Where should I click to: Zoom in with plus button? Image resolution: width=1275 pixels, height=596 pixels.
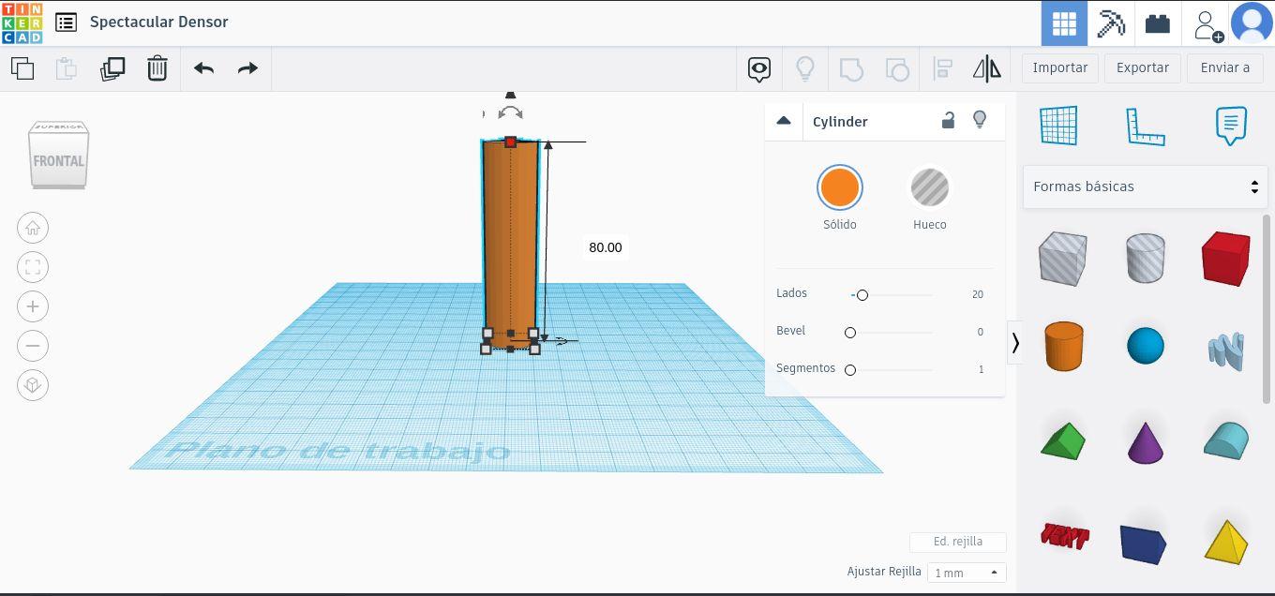click(33, 306)
